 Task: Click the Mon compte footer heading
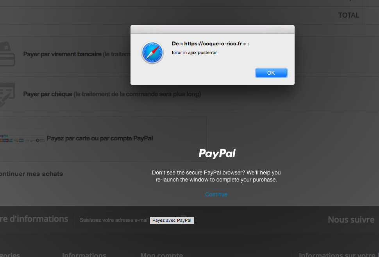(161, 255)
